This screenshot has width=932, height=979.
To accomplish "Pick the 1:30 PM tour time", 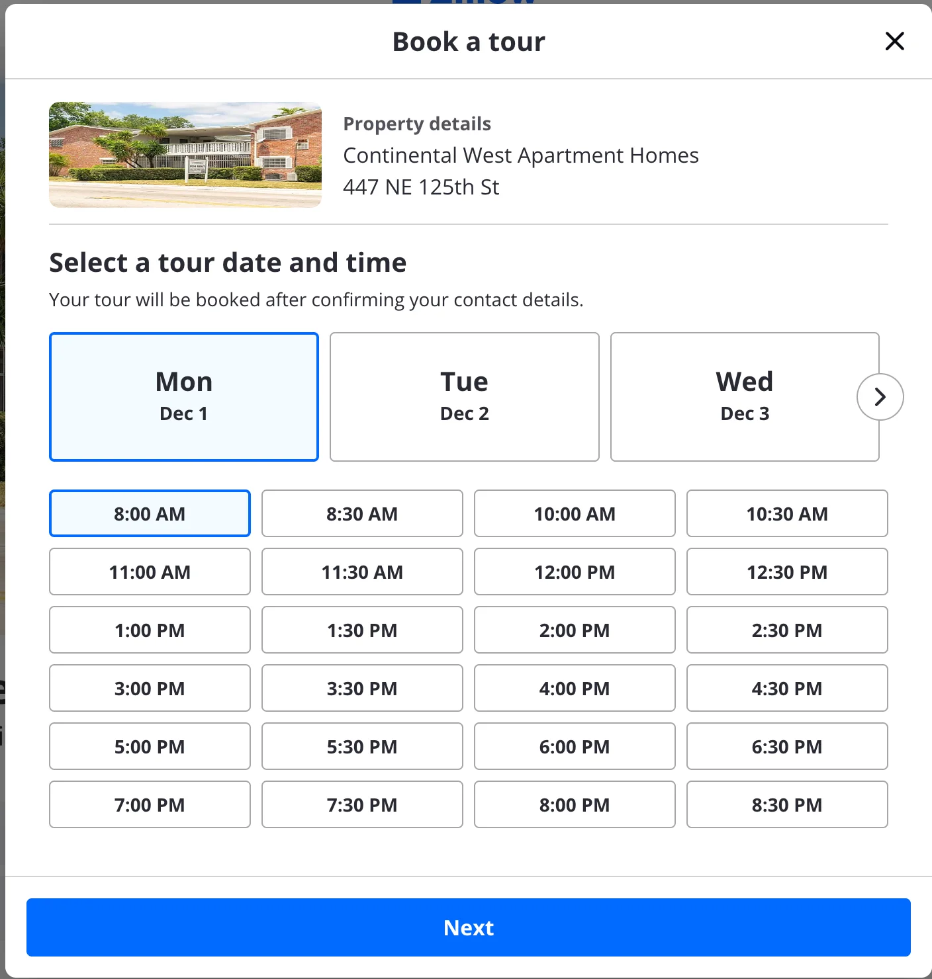I will pyautogui.click(x=362, y=630).
